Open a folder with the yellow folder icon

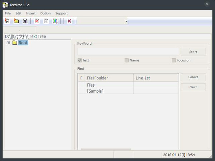tap(16, 21)
